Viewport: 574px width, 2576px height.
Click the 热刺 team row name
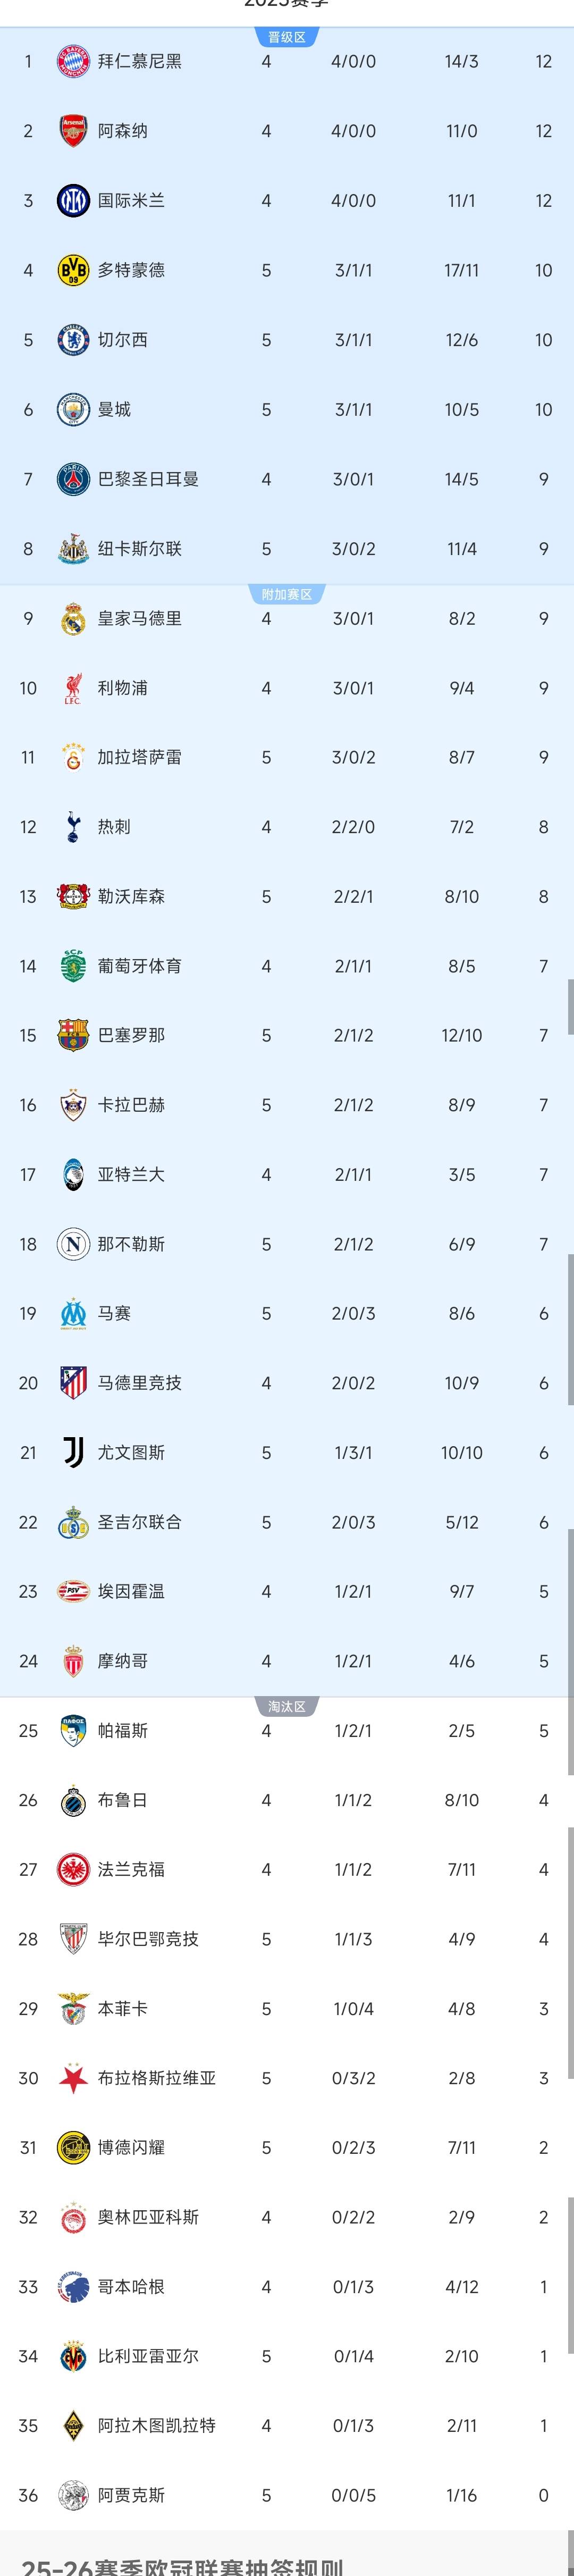coord(114,827)
